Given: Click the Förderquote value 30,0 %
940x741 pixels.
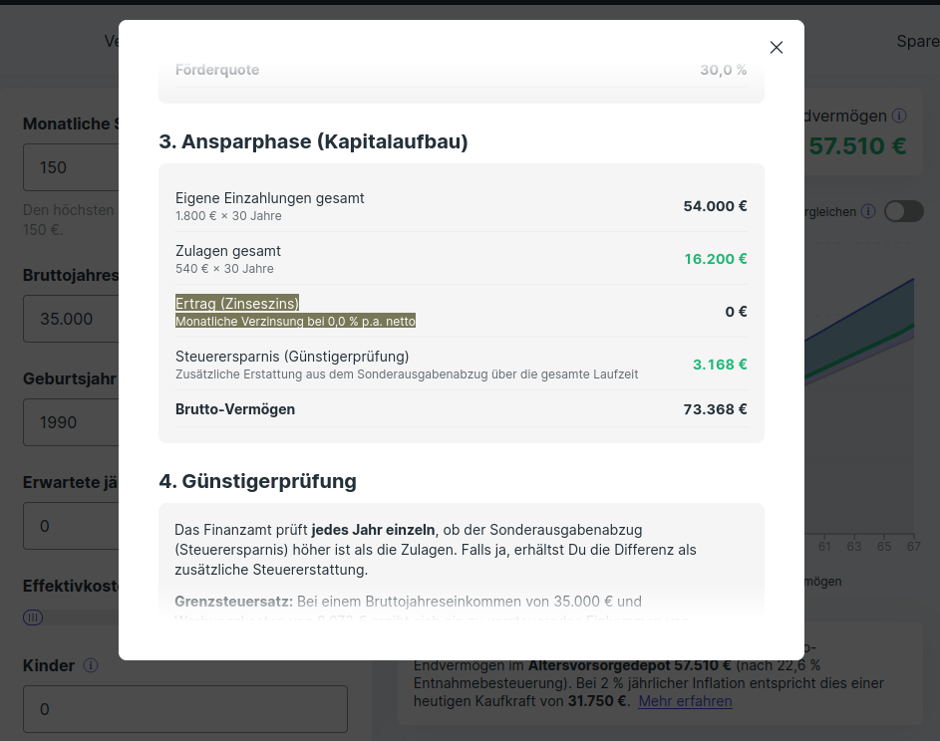Looking at the screenshot, I should (x=724, y=70).
